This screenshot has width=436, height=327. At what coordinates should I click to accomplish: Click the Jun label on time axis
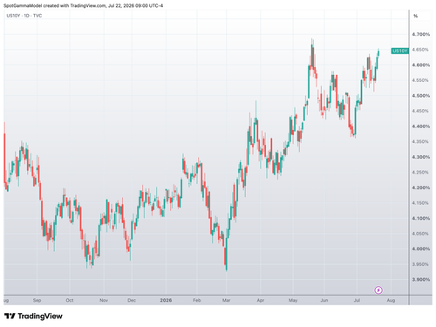point(324,300)
